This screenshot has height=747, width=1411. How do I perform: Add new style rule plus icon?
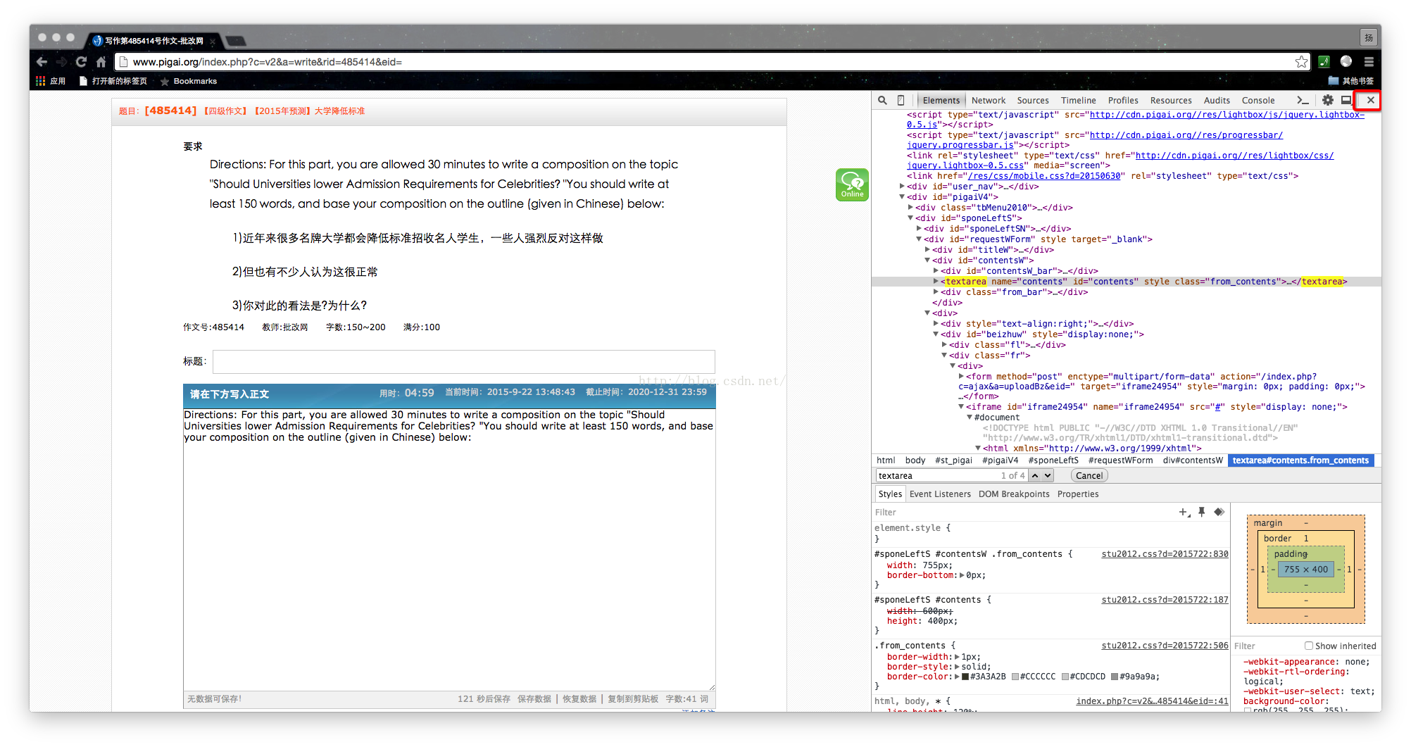(1184, 513)
